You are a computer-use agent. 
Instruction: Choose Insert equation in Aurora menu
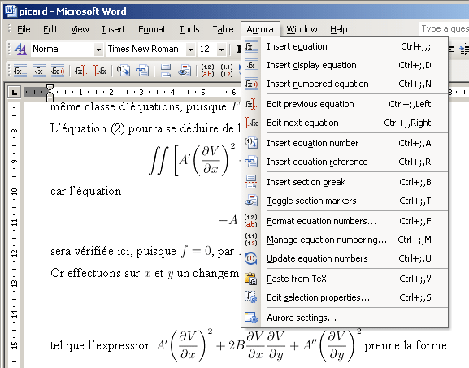pos(345,46)
